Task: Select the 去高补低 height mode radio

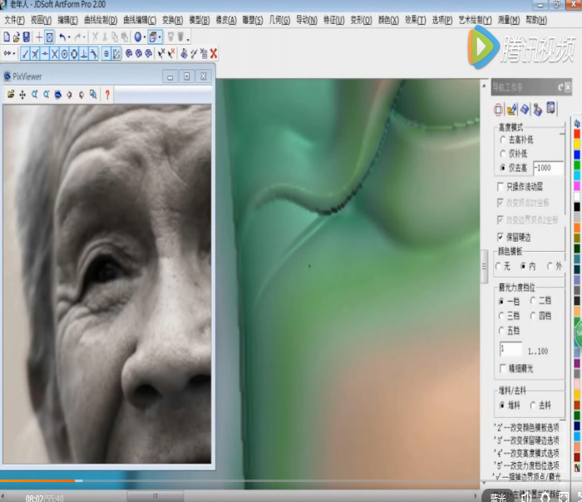Action: click(x=501, y=140)
